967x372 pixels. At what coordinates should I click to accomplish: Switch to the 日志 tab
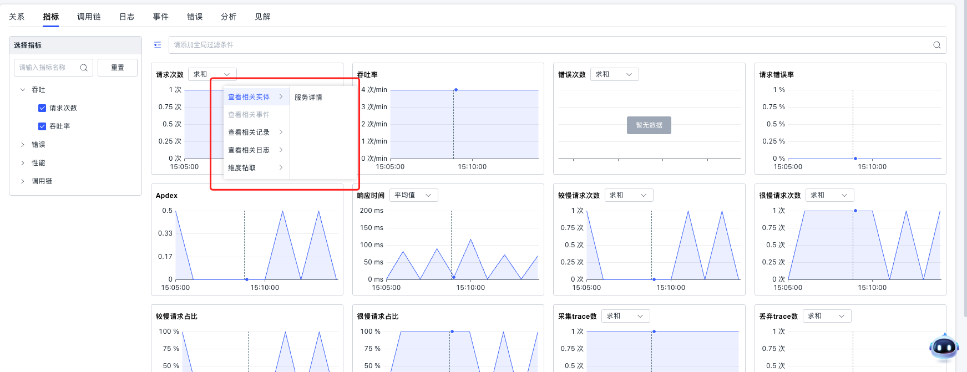[x=127, y=17]
